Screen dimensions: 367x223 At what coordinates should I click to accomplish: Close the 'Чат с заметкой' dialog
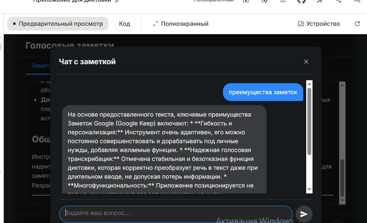coord(306,62)
